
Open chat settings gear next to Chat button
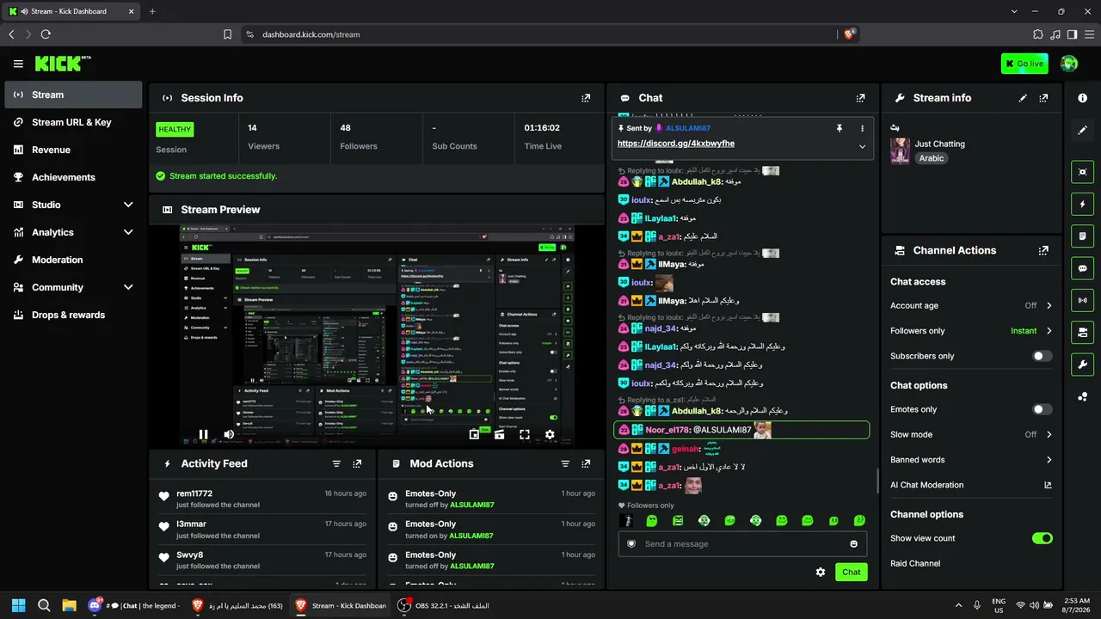[x=821, y=572]
